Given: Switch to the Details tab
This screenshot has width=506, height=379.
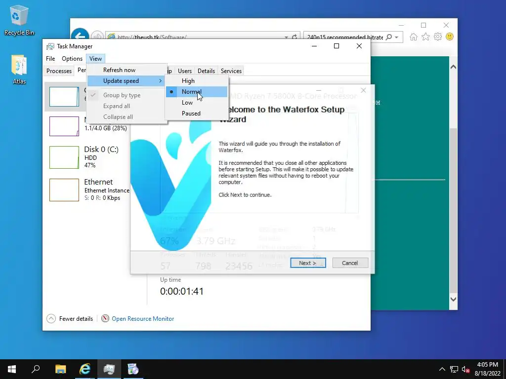Looking at the screenshot, I should pyautogui.click(x=206, y=71).
